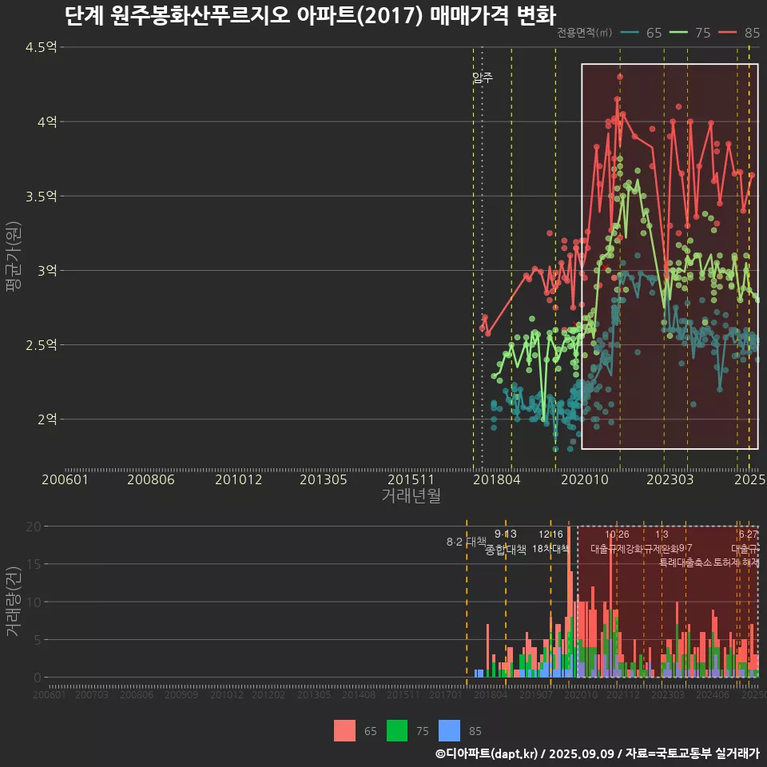Click the 15 label on volume chart axis
Viewport: 767px width, 767px height.
coord(34,564)
